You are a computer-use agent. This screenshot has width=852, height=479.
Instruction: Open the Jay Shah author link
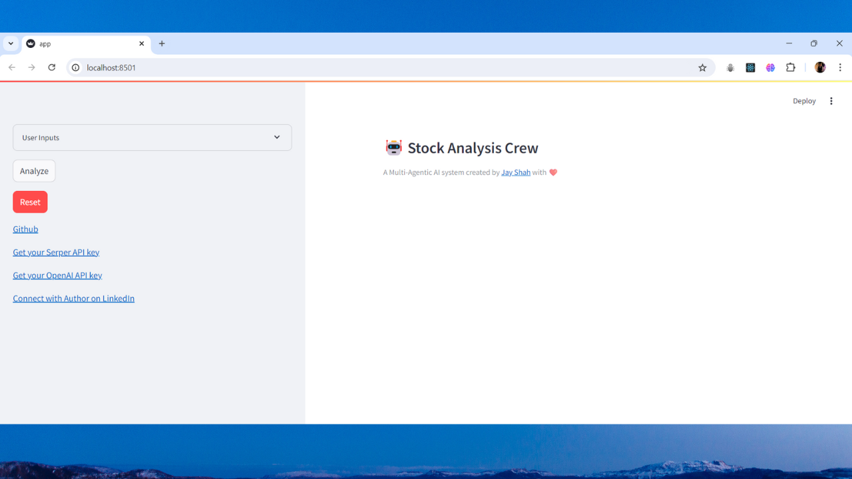[516, 172]
